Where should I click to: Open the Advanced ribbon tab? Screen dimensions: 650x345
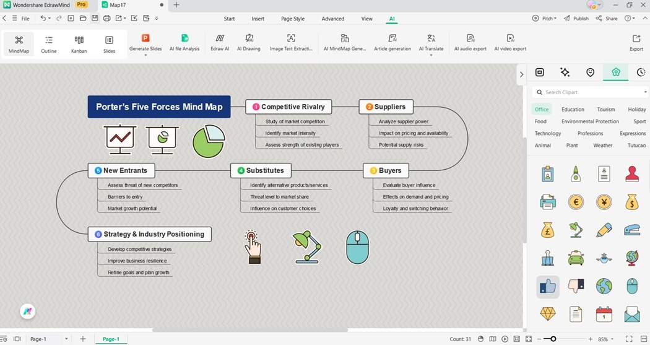[x=333, y=19]
